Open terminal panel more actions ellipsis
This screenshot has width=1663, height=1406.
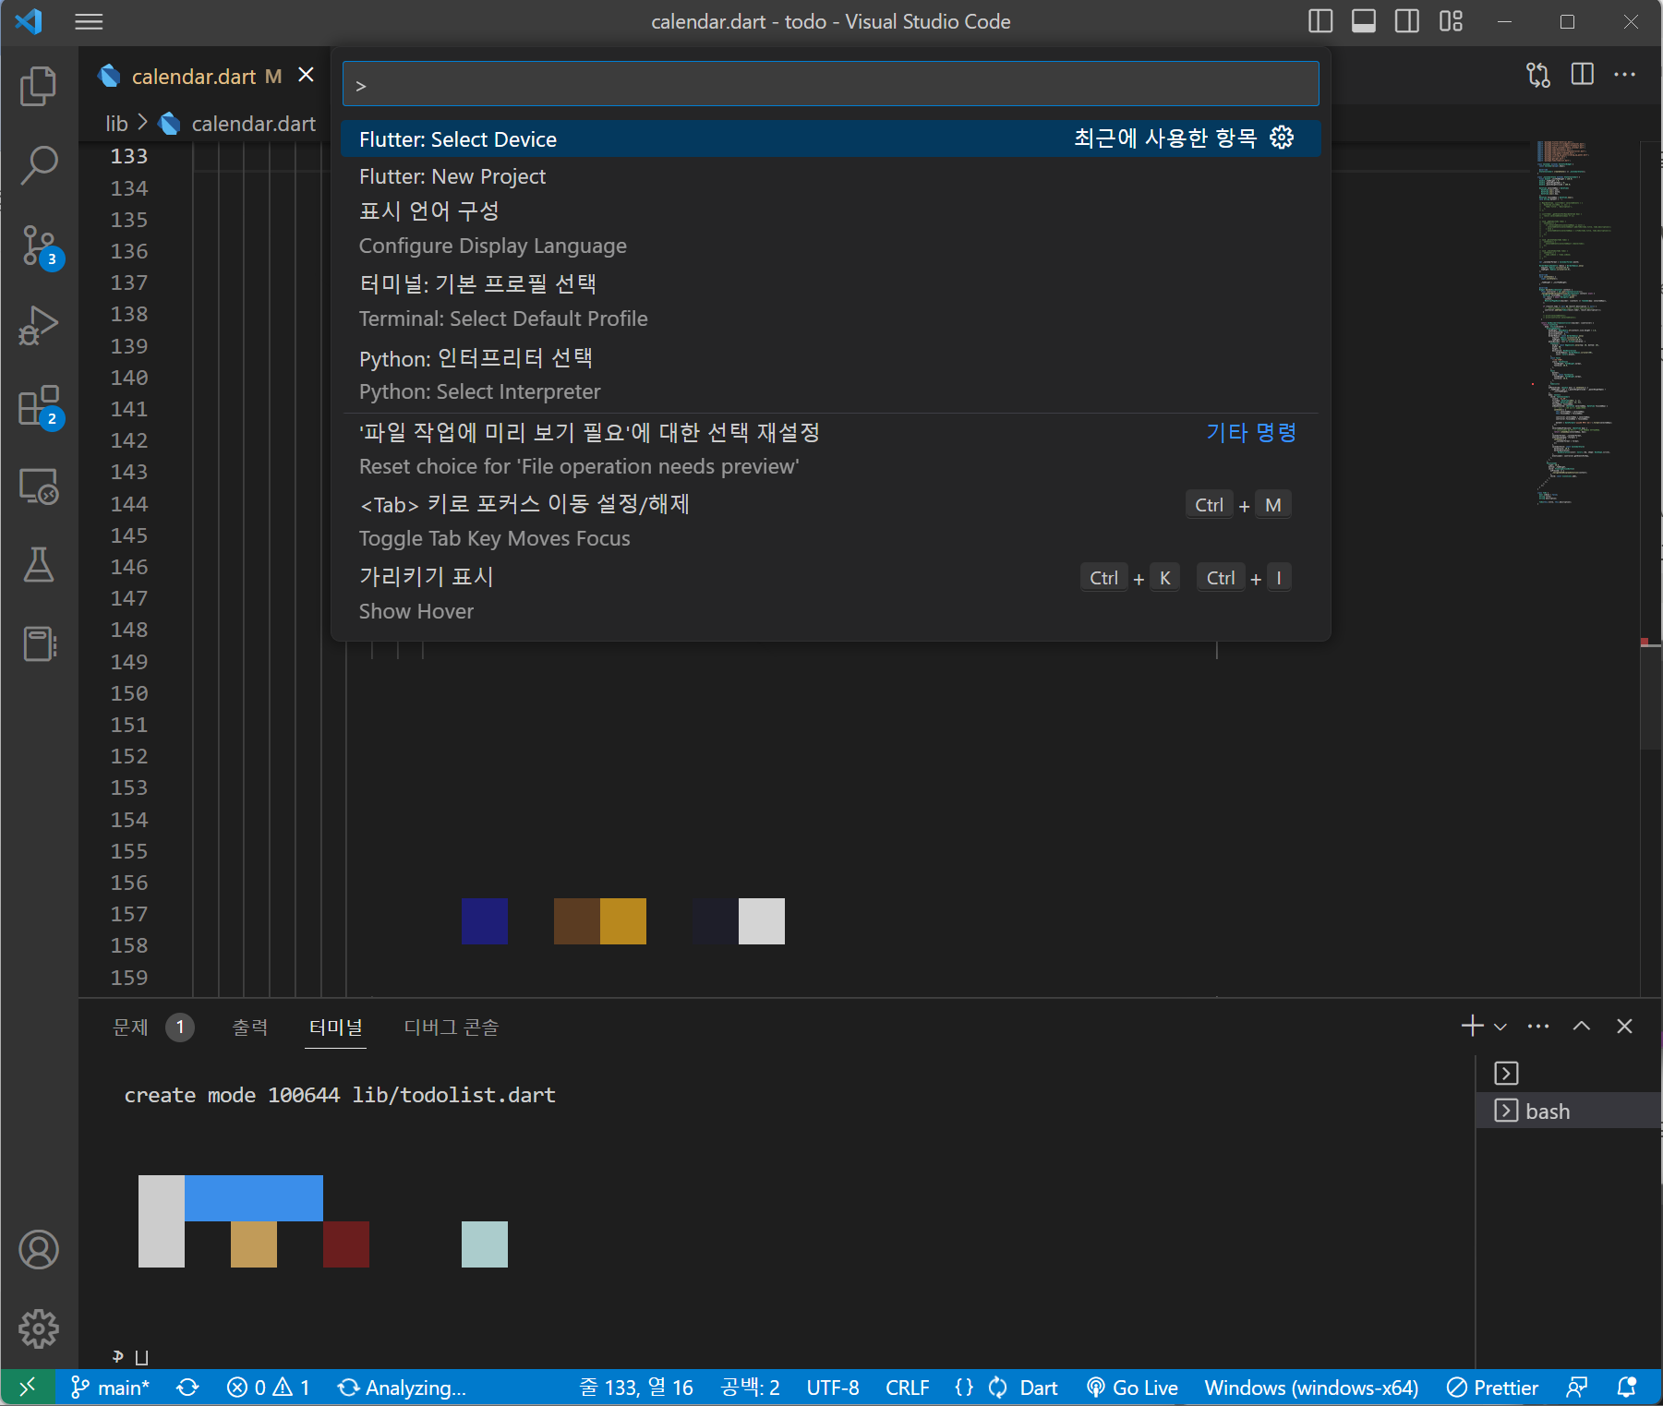tap(1538, 1026)
